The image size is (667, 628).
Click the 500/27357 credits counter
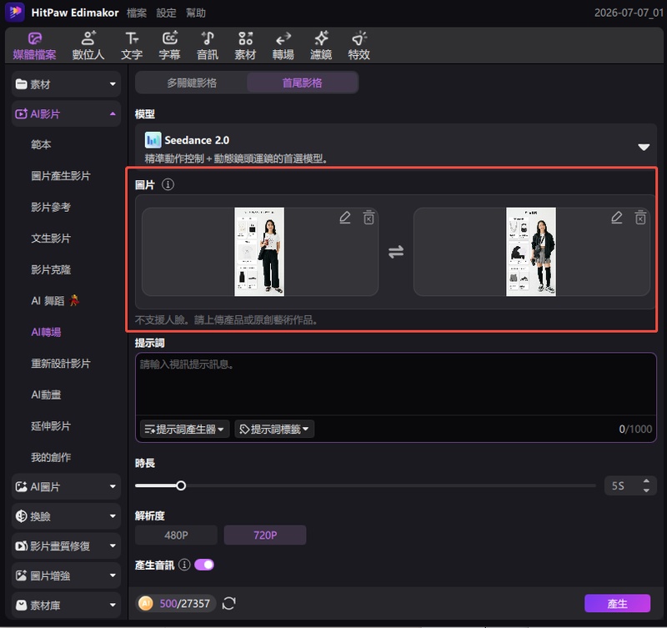click(184, 603)
